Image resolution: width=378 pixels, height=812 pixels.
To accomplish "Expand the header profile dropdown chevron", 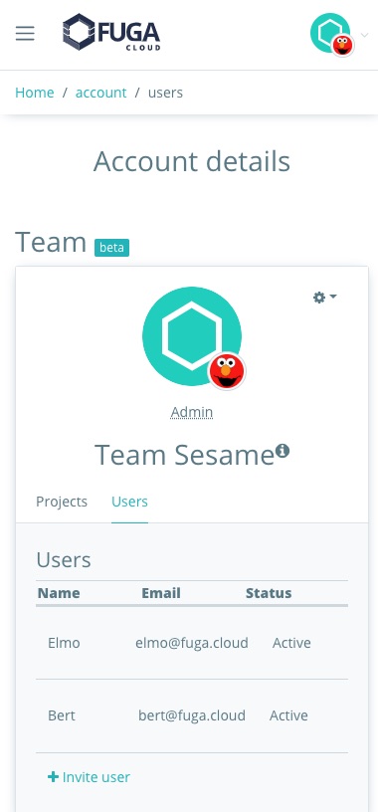I will [x=364, y=35].
